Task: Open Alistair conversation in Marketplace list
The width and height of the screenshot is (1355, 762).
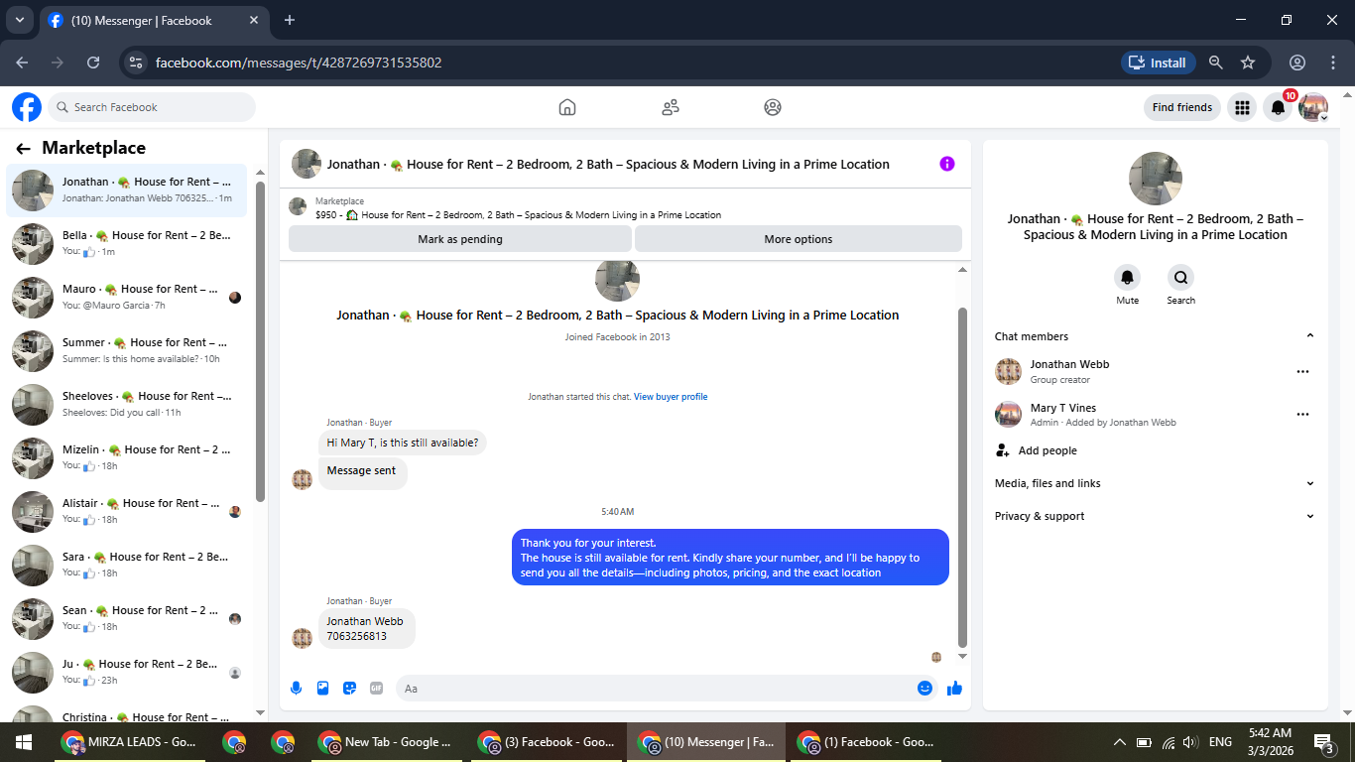Action: pyautogui.click(x=127, y=512)
